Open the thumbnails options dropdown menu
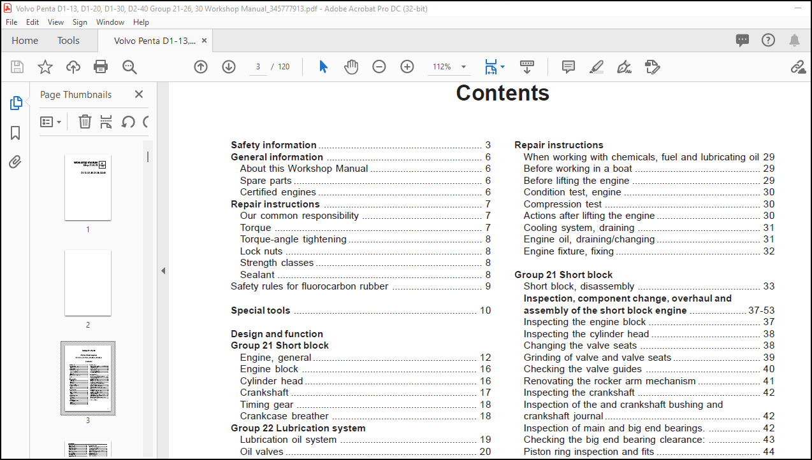 pos(51,122)
